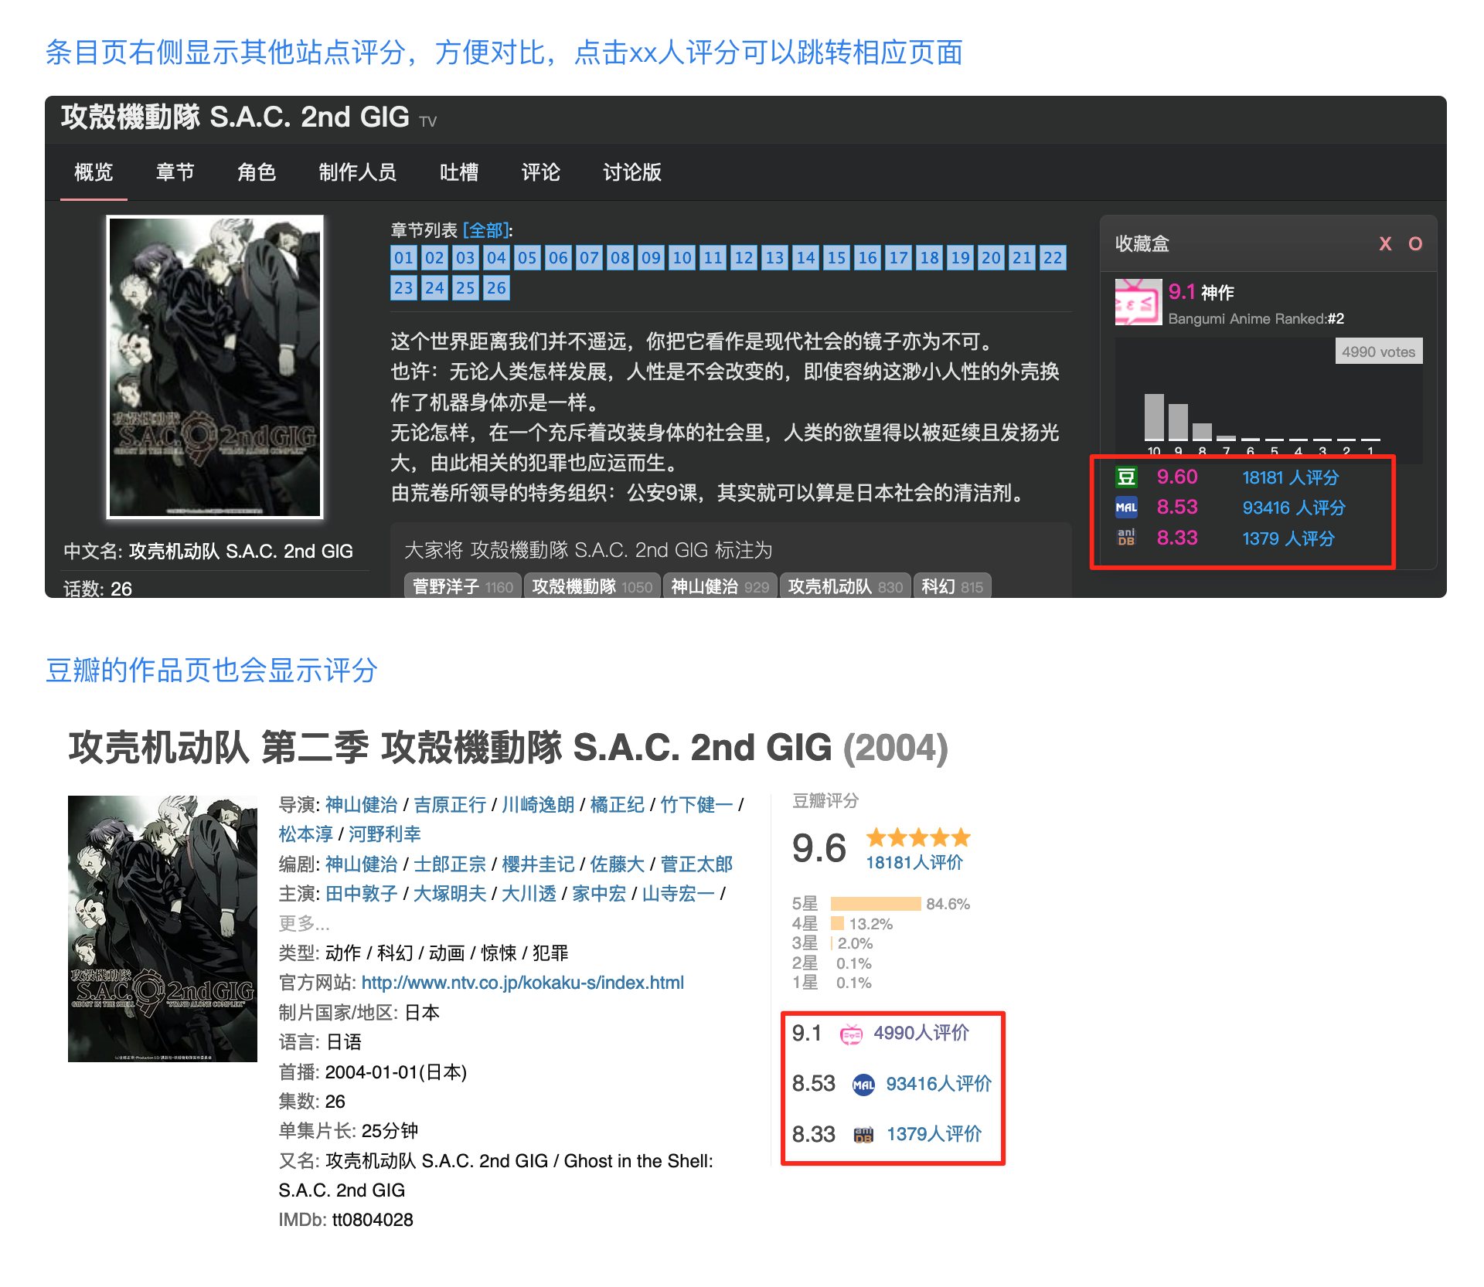Click the AniDB icon beside 1379人评价
This screenshot has height=1287, width=1484.
click(863, 1135)
